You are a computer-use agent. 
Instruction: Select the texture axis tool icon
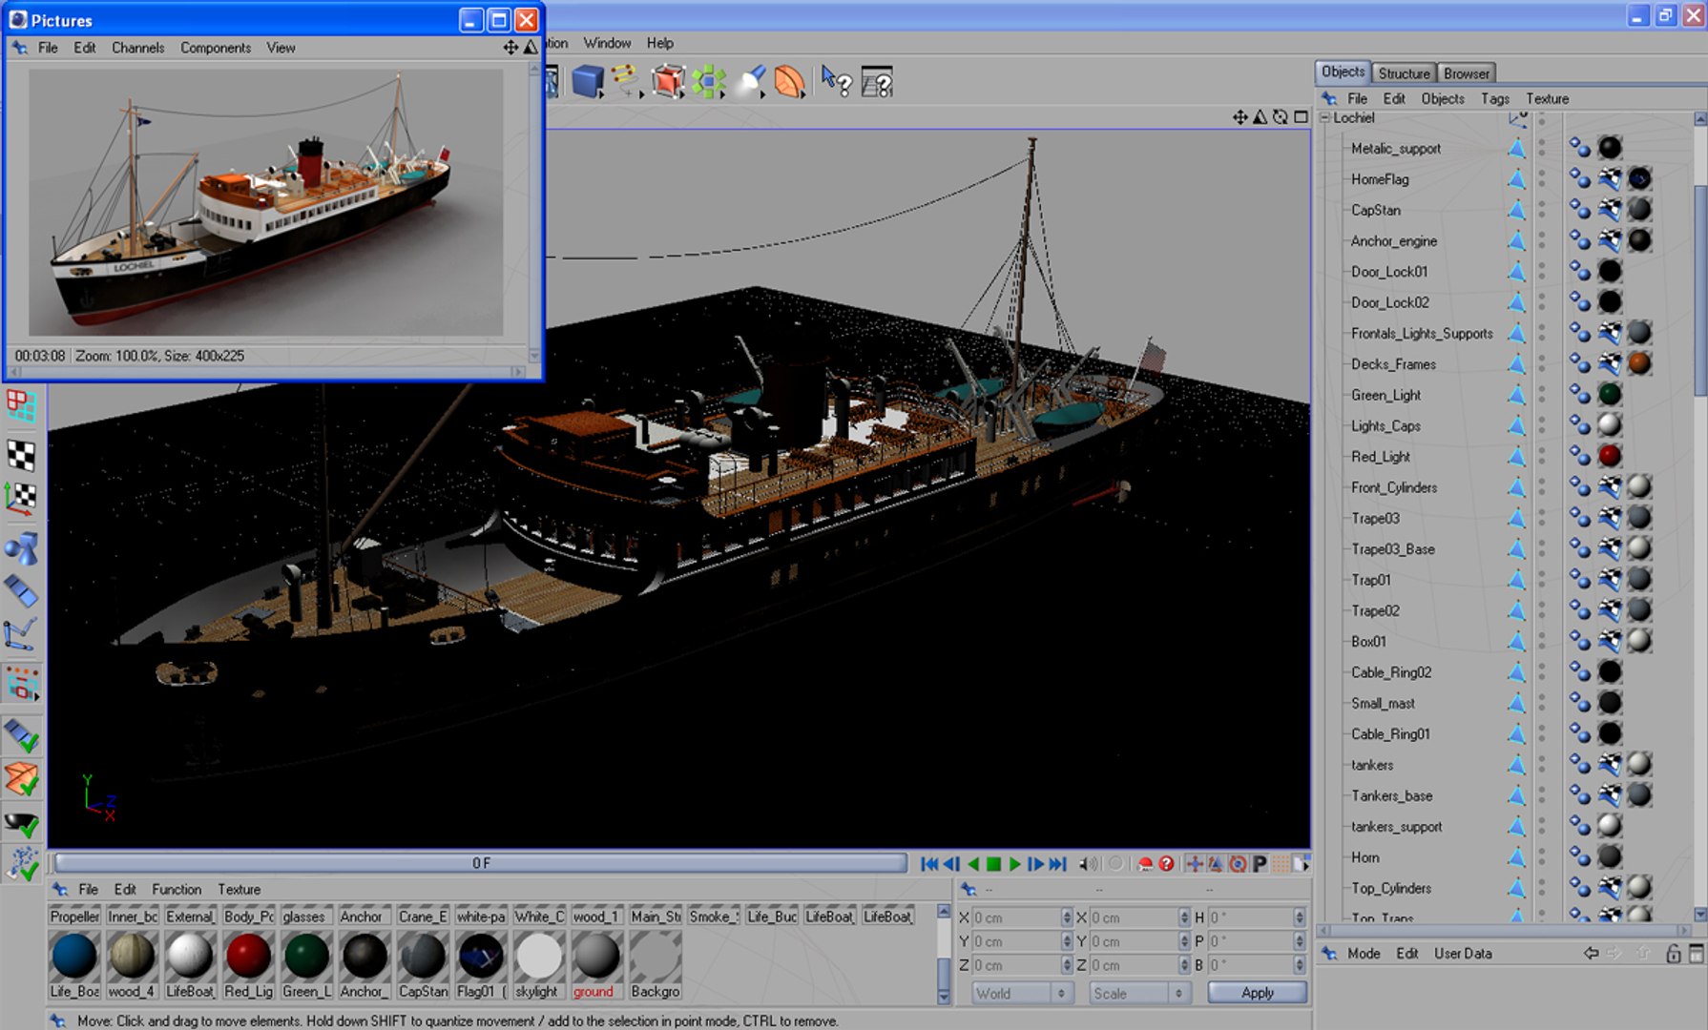22,498
